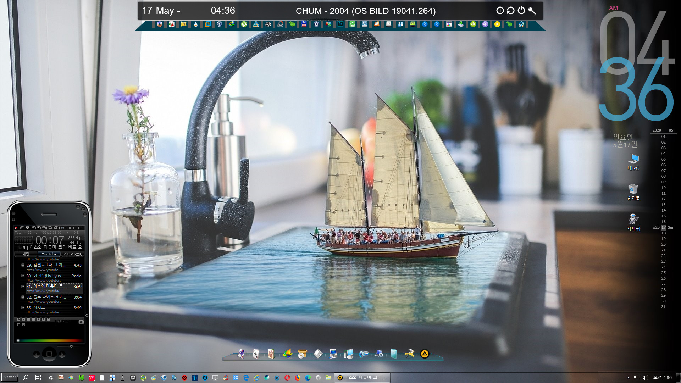Open Opera from the taskbar
Viewport: 681px width, 383px height.
tap(287, 378)
